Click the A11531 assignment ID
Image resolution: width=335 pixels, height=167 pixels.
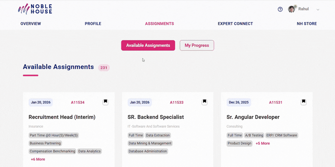(275, 102)
